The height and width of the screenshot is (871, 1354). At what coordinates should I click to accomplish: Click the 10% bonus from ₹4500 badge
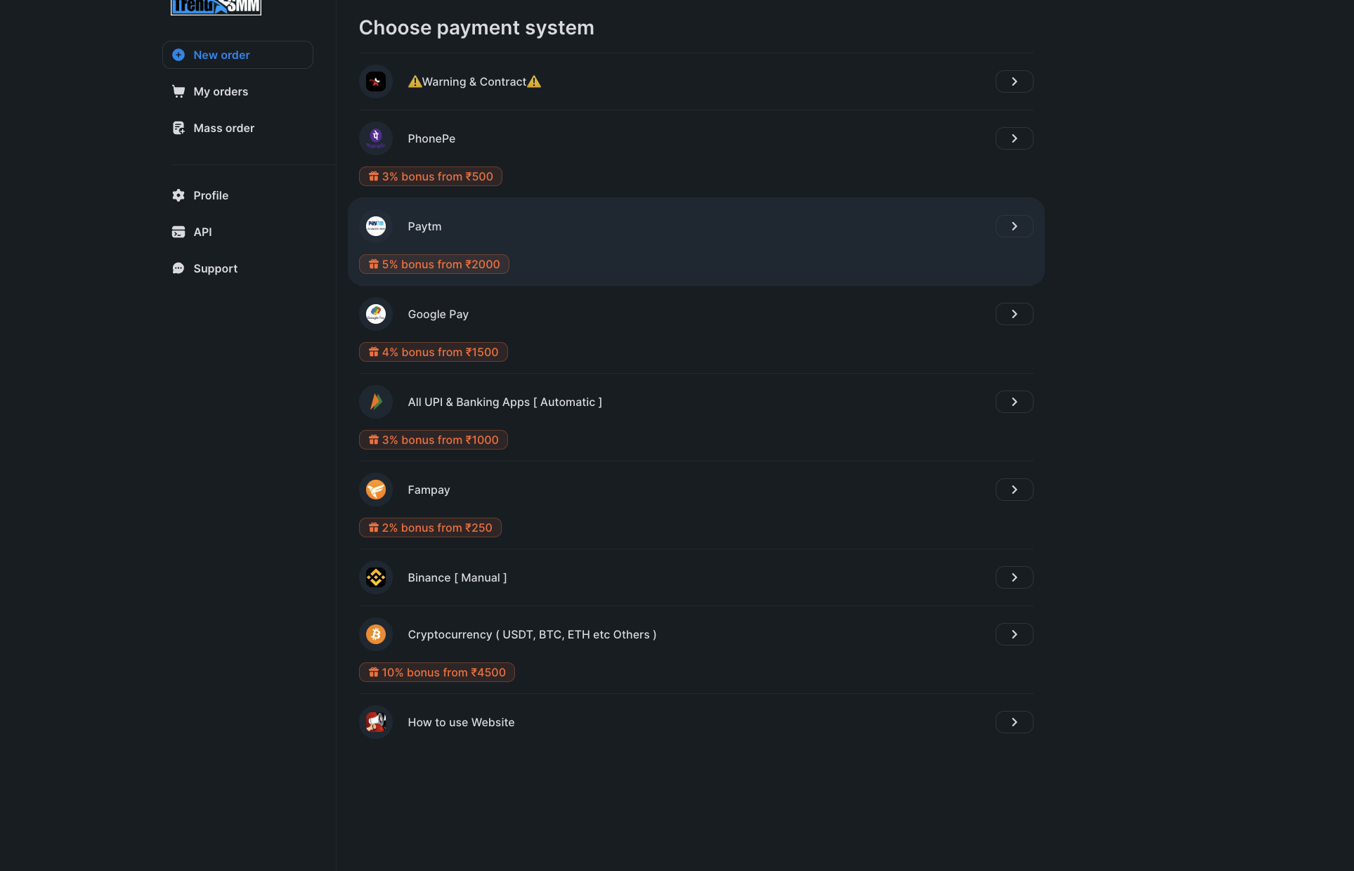[x=436, y=672]
